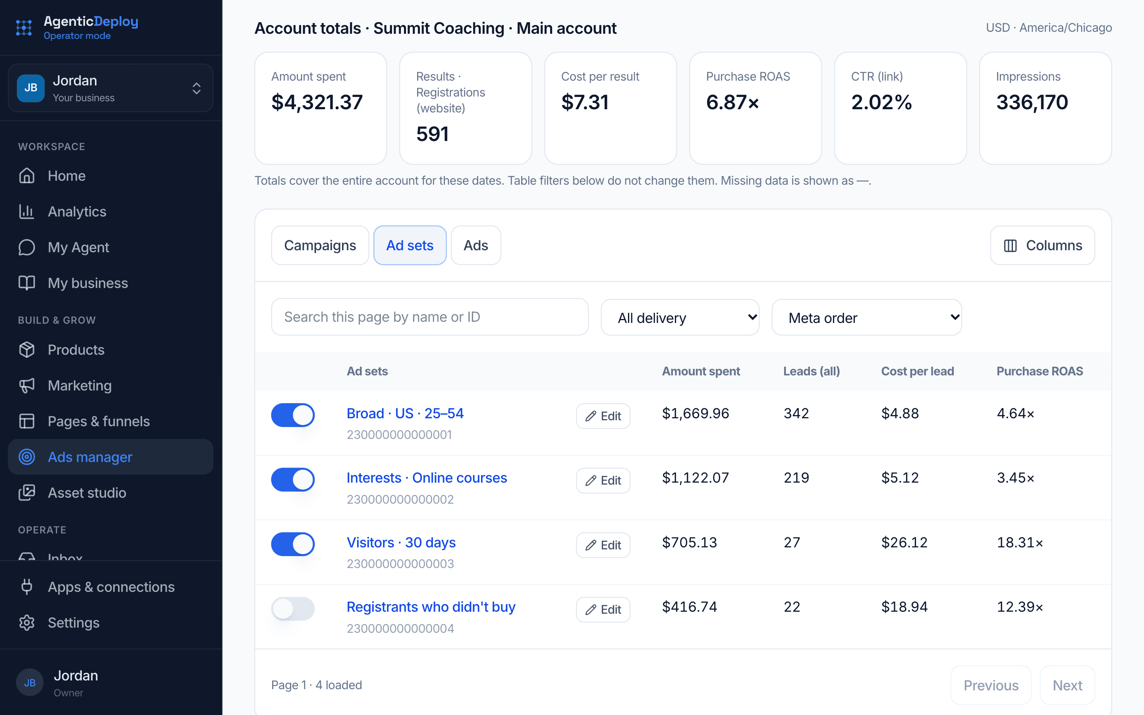This screenshot has height=715, width=1144.
Task: Open the All delivery filter dropdown
Action: tap(680, 317)
